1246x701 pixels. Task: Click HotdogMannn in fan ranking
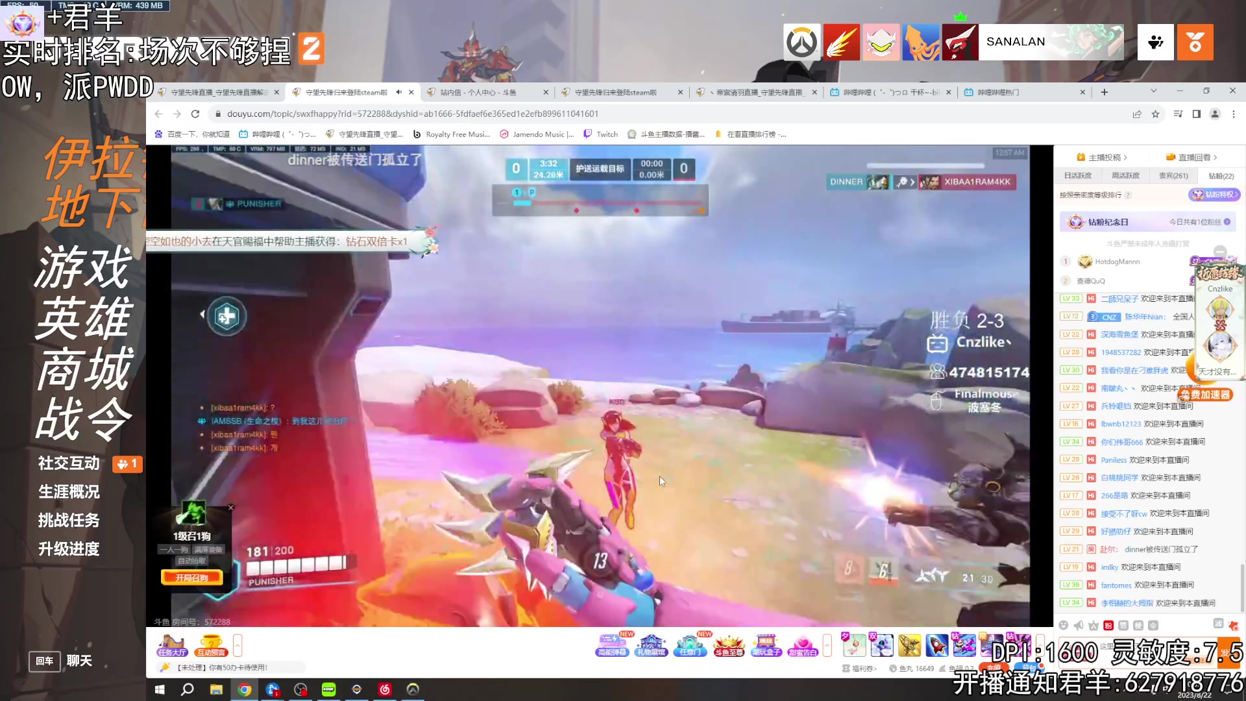tap(1117, 262)
